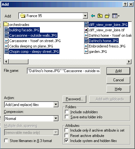The image size is (135, 149).
Task: Open the Compression level dropdown
Action: pyautogui.click(x=56, y=119)
